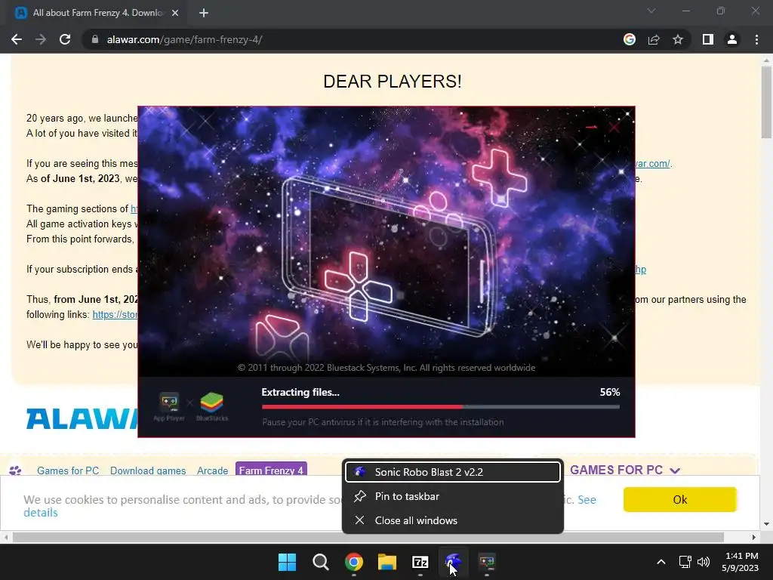Image resolution: width=773 pixels, height=580 pixels.
Task: Select the All about Farm Frenzy 4 tab
Action: 97,13
